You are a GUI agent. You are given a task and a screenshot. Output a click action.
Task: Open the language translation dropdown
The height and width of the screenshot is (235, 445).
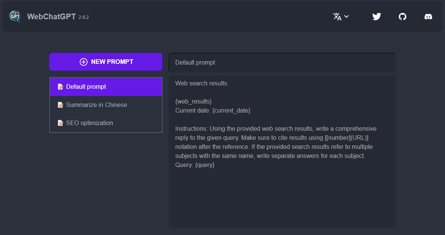341,17
